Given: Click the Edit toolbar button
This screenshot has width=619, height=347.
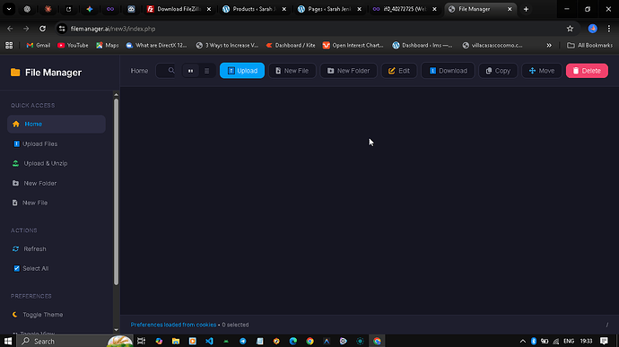Looking at the screenshot, I should pos(398,71).
